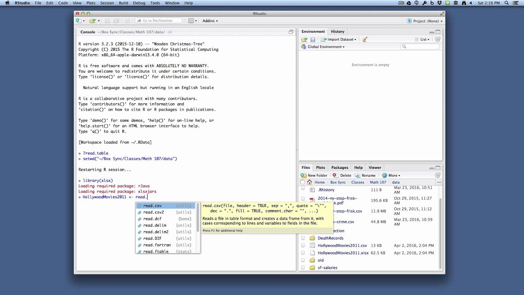Screen dimensions: 524x295
Task: Click the save all documents icon
Action: tap(116, 20)
